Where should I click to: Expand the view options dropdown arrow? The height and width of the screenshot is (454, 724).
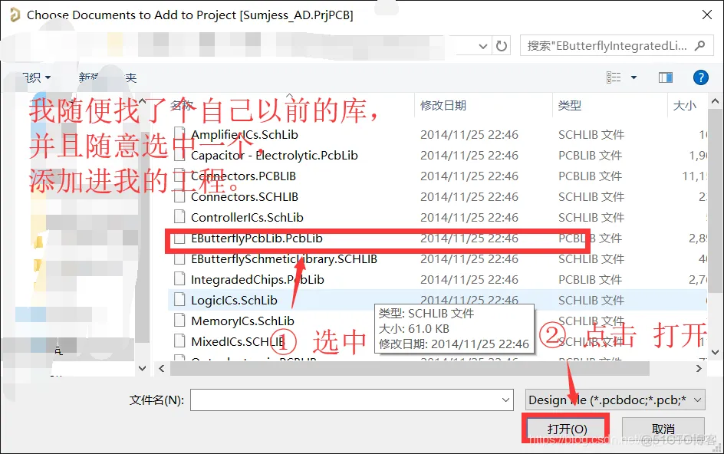click(634, 77)
